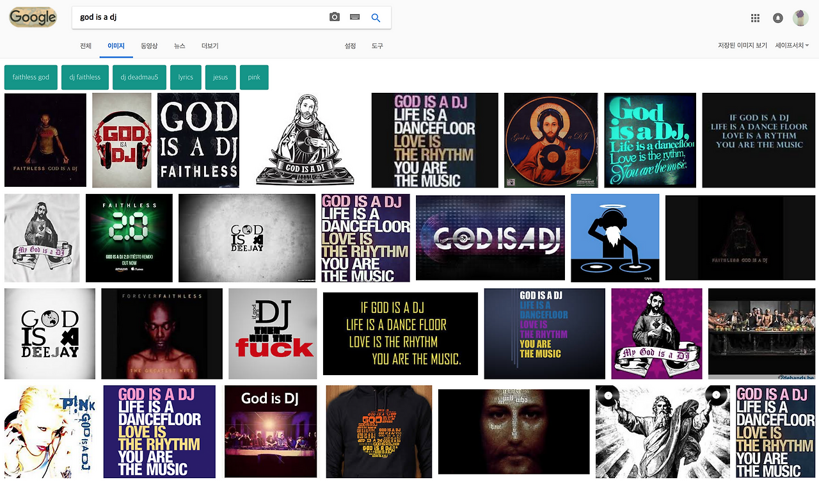Select the jesus suggestion chip
The image size is (819, 482).
220,77
